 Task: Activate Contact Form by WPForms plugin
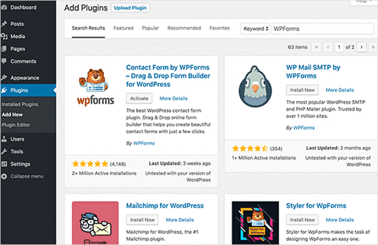pos(139,98)
